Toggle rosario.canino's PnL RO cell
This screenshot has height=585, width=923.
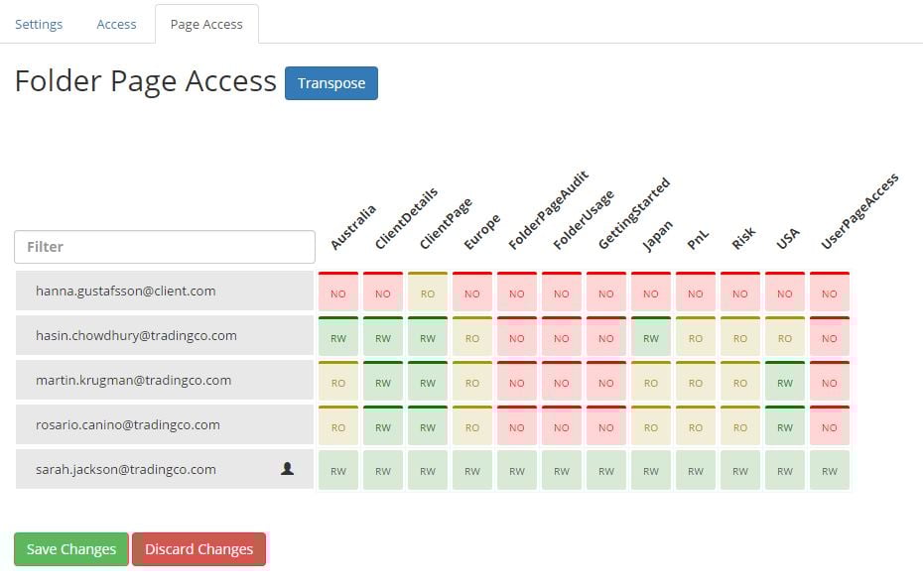click(x=696, y=425)
